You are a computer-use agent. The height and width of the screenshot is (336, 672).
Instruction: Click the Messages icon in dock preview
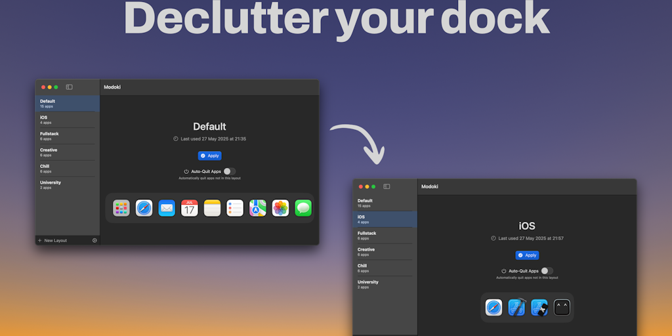[303, 208]
